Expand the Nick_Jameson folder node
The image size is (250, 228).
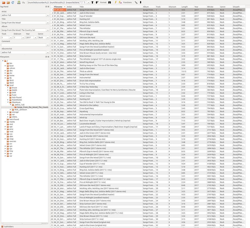pos(10,110)
